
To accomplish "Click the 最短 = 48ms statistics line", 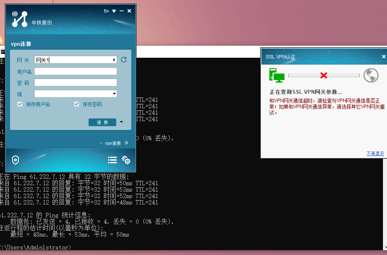I will click(x=69, y=234).
